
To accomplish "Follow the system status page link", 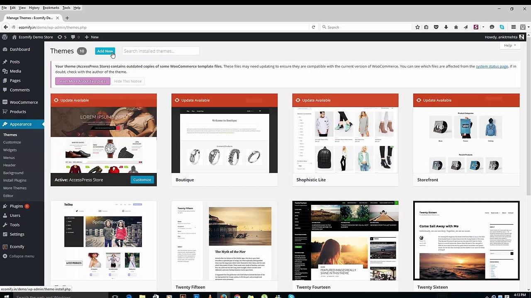I will click(492, 66).
